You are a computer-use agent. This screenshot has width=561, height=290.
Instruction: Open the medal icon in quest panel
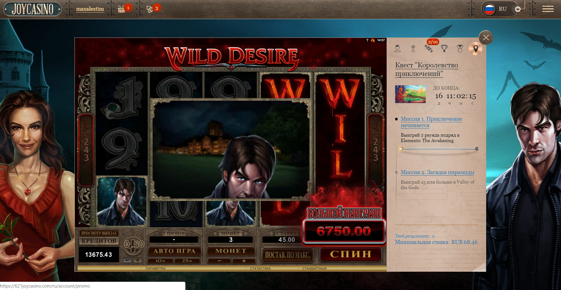pos(460,48)
